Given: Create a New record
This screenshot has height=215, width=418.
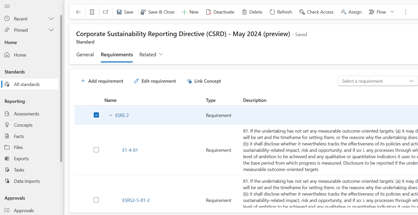Looking at the screenshot, I should (x=190, y=12).
